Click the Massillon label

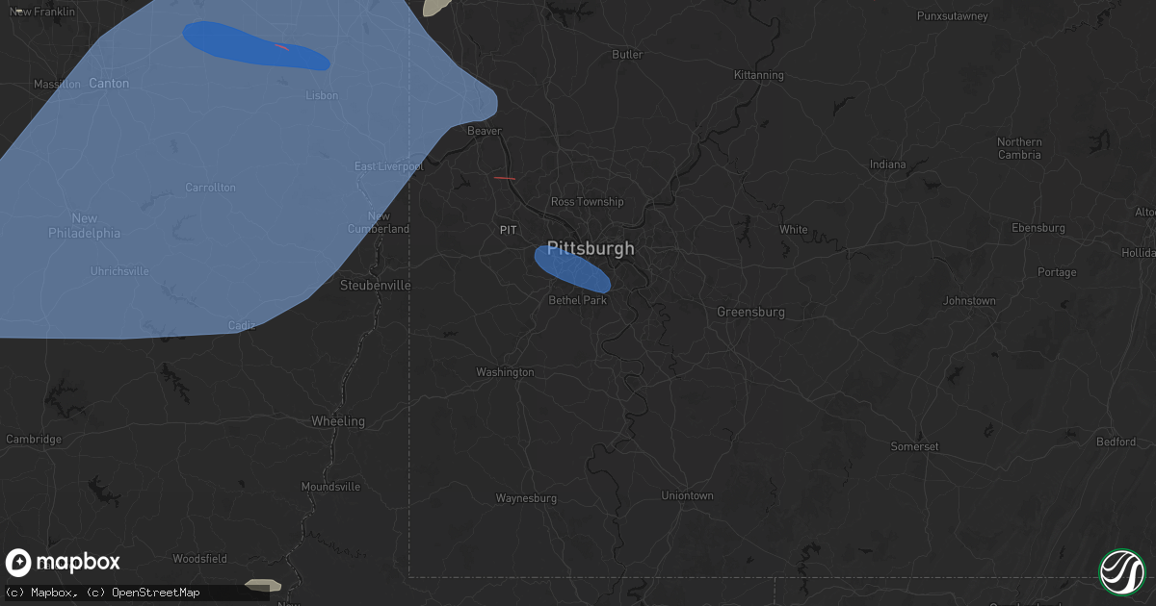(x=57, y=85)
